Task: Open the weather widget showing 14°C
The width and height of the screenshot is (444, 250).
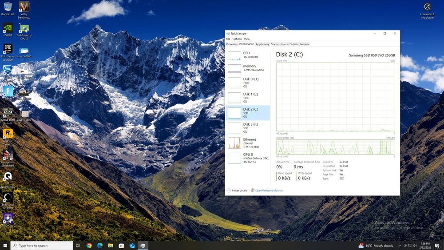Action: pyautogui.click(x=376, y=246)
